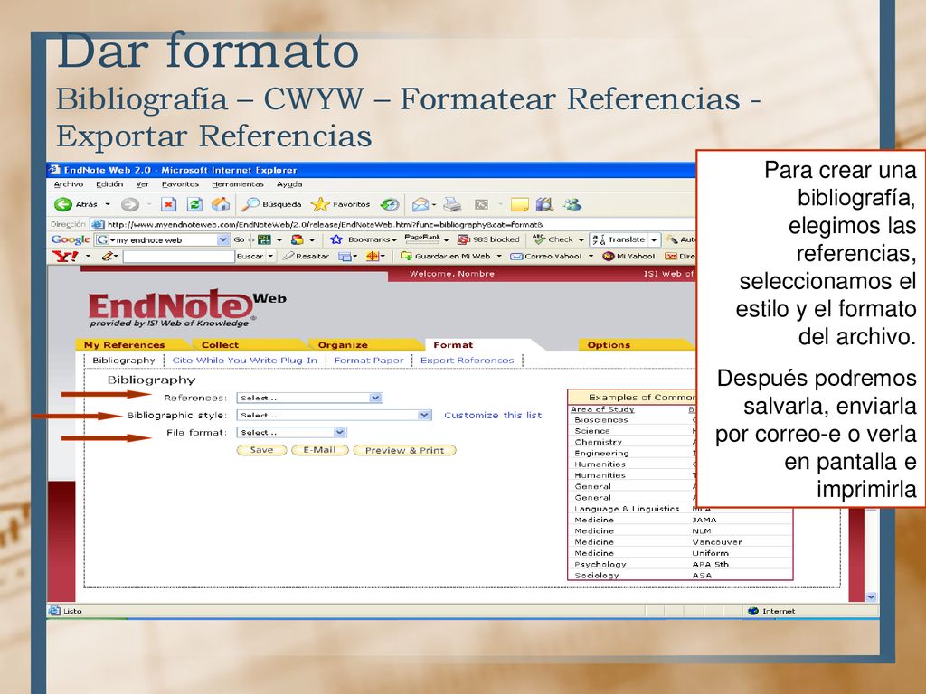Click Bibliography sub-tab

pos(123,360)
